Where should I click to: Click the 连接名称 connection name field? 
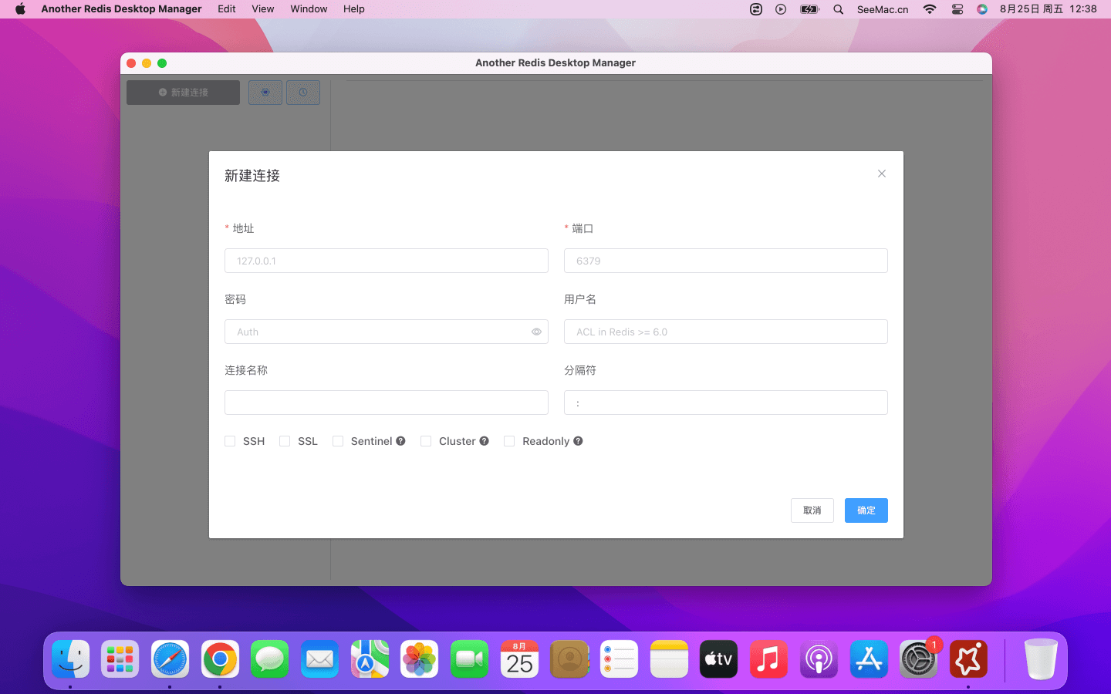[x=387, y=403]
